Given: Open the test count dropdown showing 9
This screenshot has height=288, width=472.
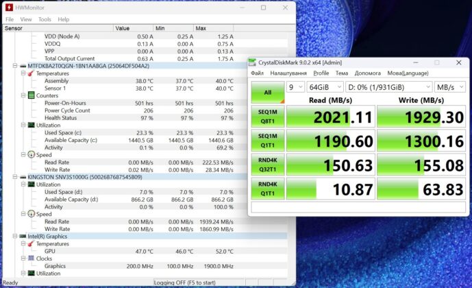Looking at the screenshot, I should (296, 87).
